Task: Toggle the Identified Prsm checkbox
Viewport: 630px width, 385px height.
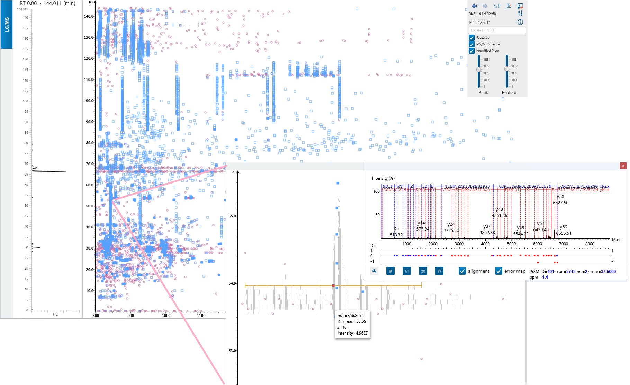Action: (471, 50)
